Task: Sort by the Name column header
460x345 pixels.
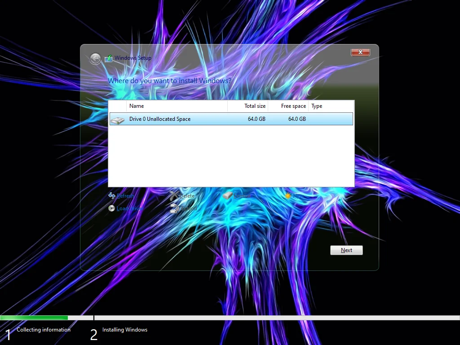Action: (177, 106)
